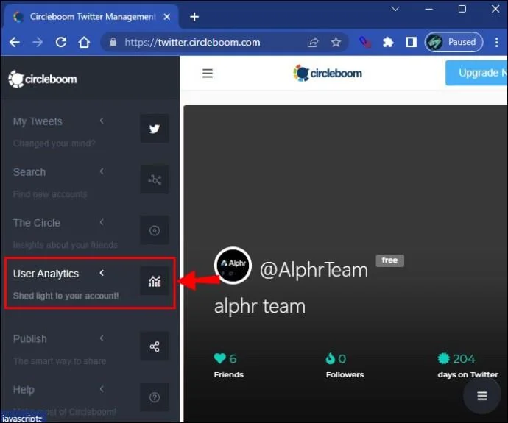The image size is (508, 423).
Task: Click the circleboom logo in page header
Action: 328,73
